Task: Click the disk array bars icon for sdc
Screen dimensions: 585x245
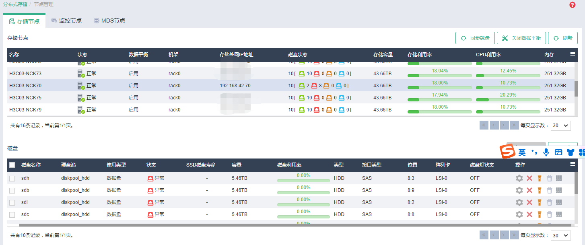Action: [559, 214]
